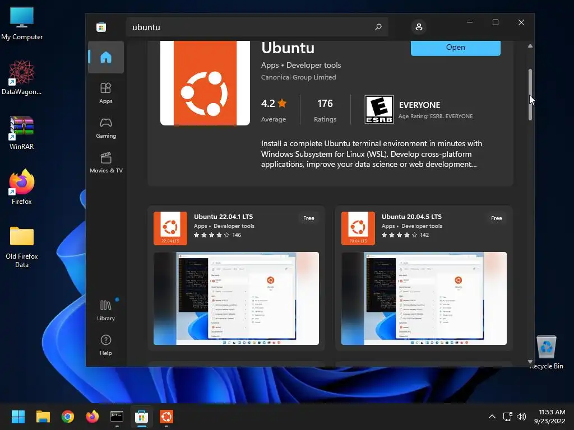Click the Ubuntu 20.04.5 LTS app icon
Viewport: 574px width, 430px height.
point(358,228)
